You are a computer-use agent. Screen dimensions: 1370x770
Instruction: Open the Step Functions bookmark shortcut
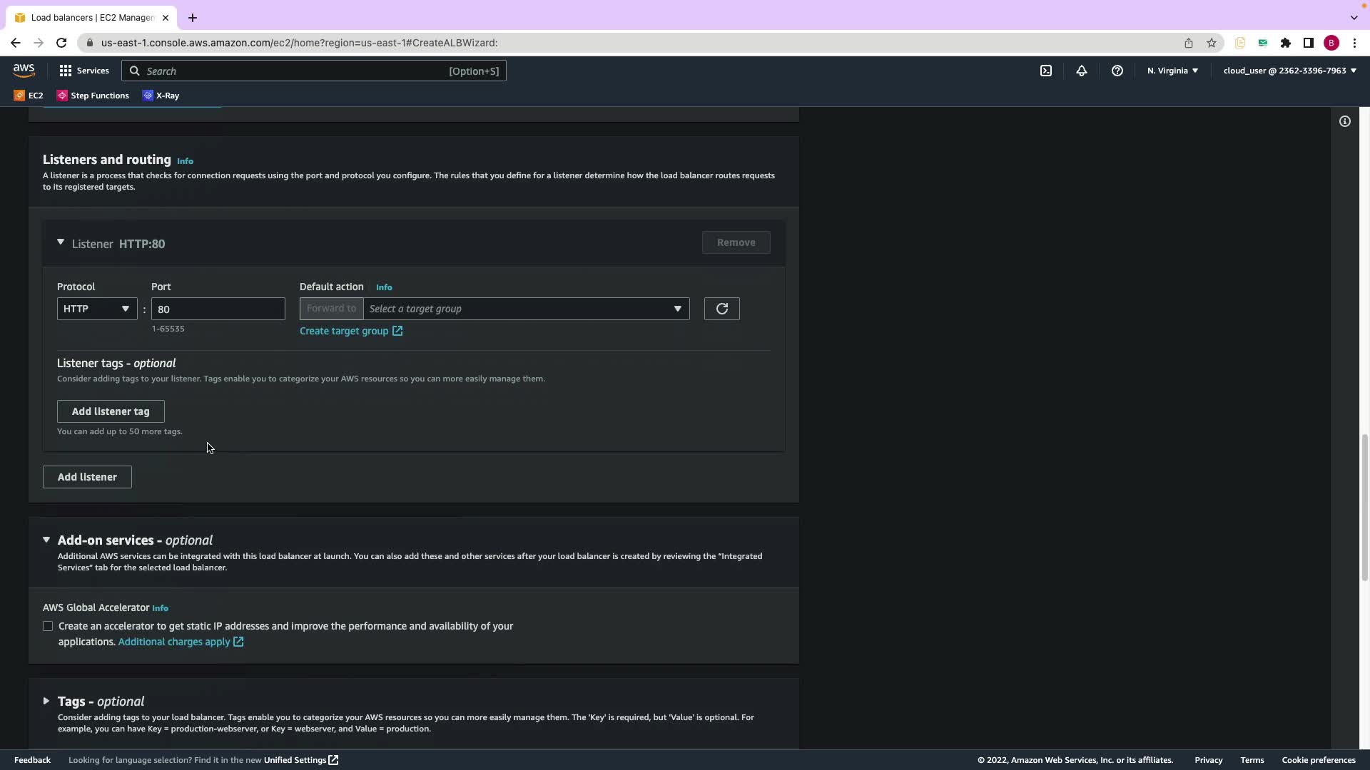coord(93,96)
